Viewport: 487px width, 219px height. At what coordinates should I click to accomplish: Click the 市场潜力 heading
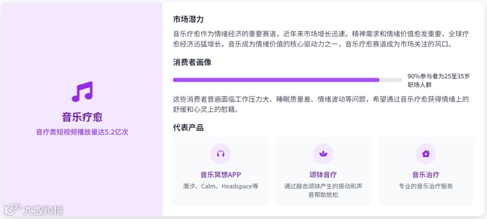[x=188, y=19]
